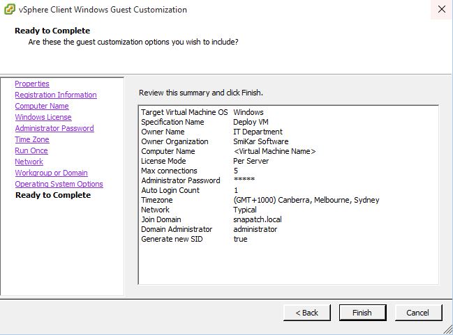Select the true value for new SID
This screenshot has width=453, height=335.
(x=240, y=239)
